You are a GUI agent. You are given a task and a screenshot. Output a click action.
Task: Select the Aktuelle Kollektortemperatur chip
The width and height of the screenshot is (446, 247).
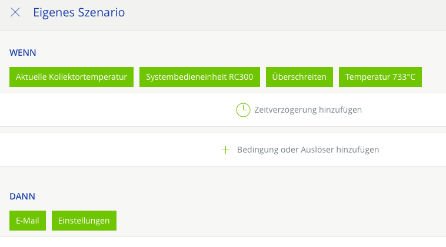click(x=72, y=77)
